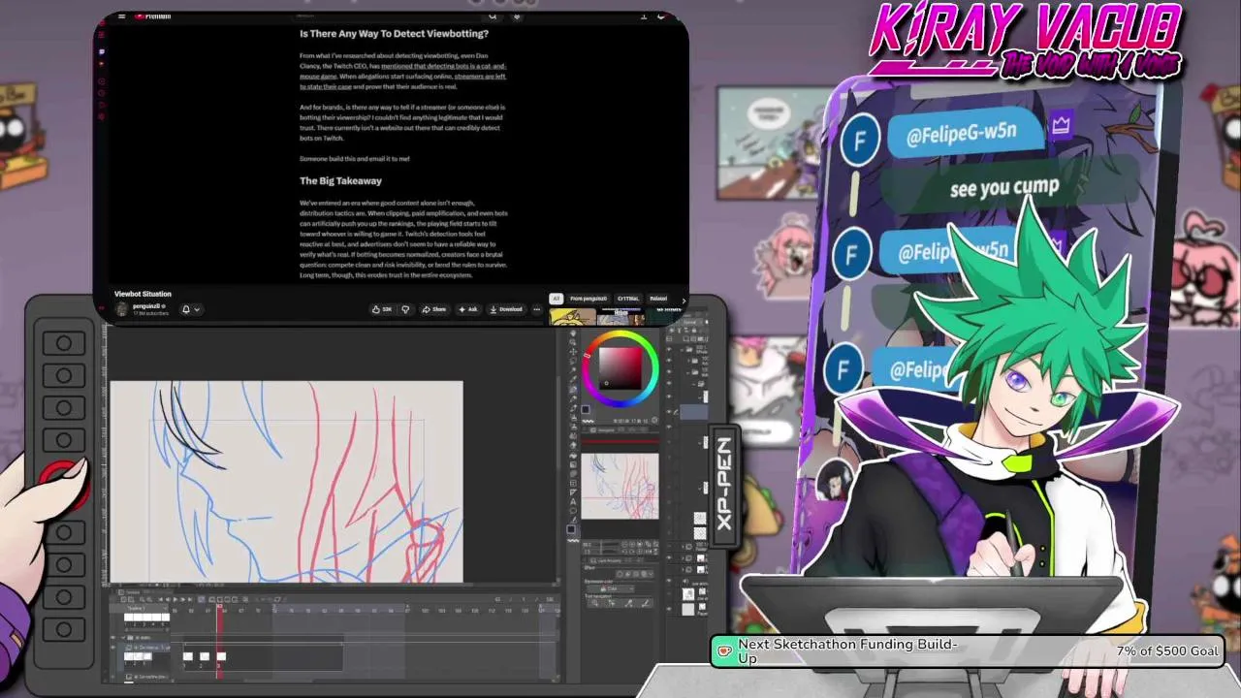Download the YouTube video
The image size is (1241, 698).
506,309
